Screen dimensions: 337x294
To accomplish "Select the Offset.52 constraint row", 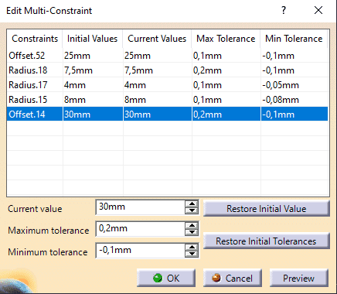I will pos(168,56).
